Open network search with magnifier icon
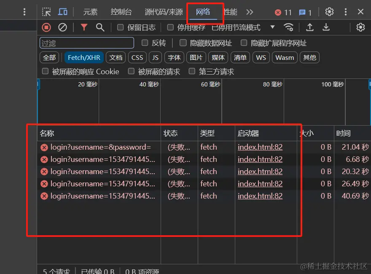The width and height of the screenshot is (371, 274). pos(100,27)
